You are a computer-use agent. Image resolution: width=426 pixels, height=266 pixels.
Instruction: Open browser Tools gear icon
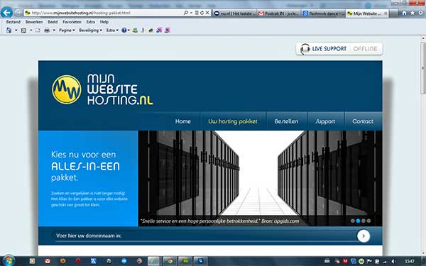[x=420, y=13]
